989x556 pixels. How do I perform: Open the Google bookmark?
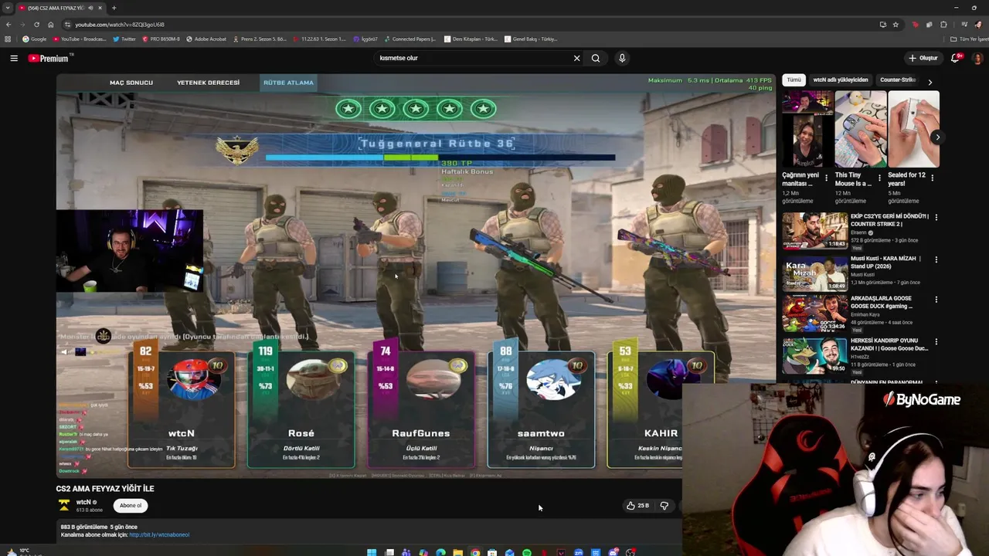pyautogui.click(x=35, y=39)
